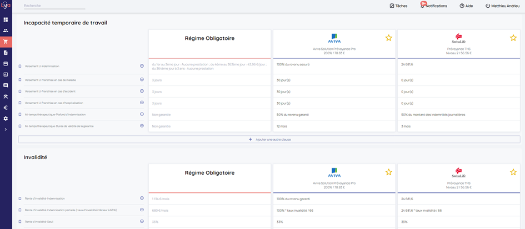Open the chat message icon in sidebar
This screenshot has height=229, width=525.
(x=6, y=85)
